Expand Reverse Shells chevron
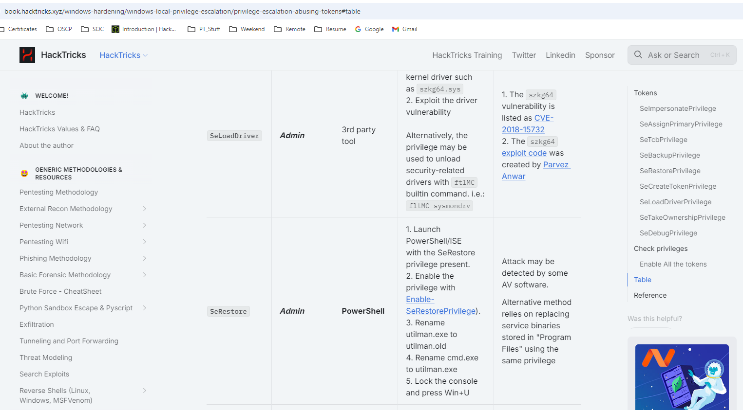743x410 pixels. tap(145, 391)
